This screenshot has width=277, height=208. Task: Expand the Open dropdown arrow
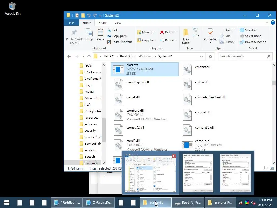click(235, 30)
